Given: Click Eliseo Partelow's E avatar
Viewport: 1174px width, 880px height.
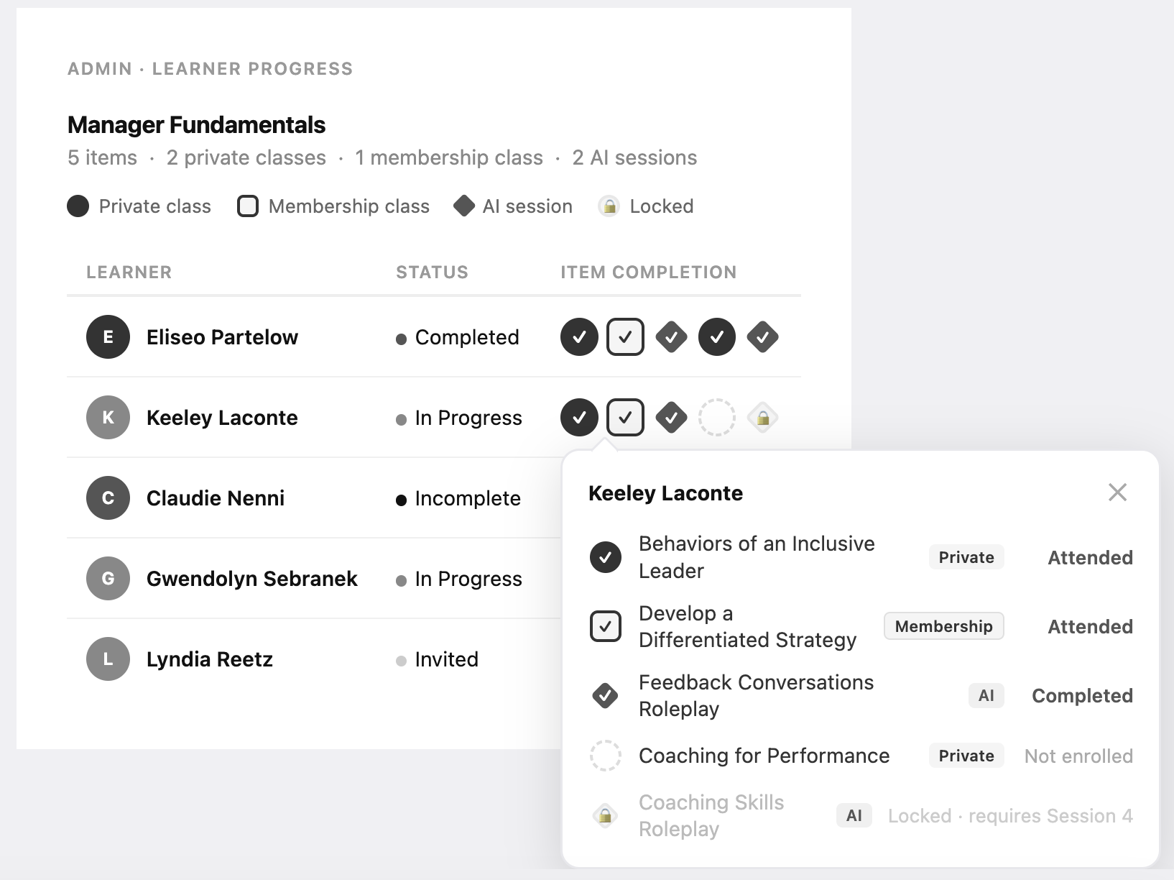Looking at the screenshot, I should pos(108,336).
